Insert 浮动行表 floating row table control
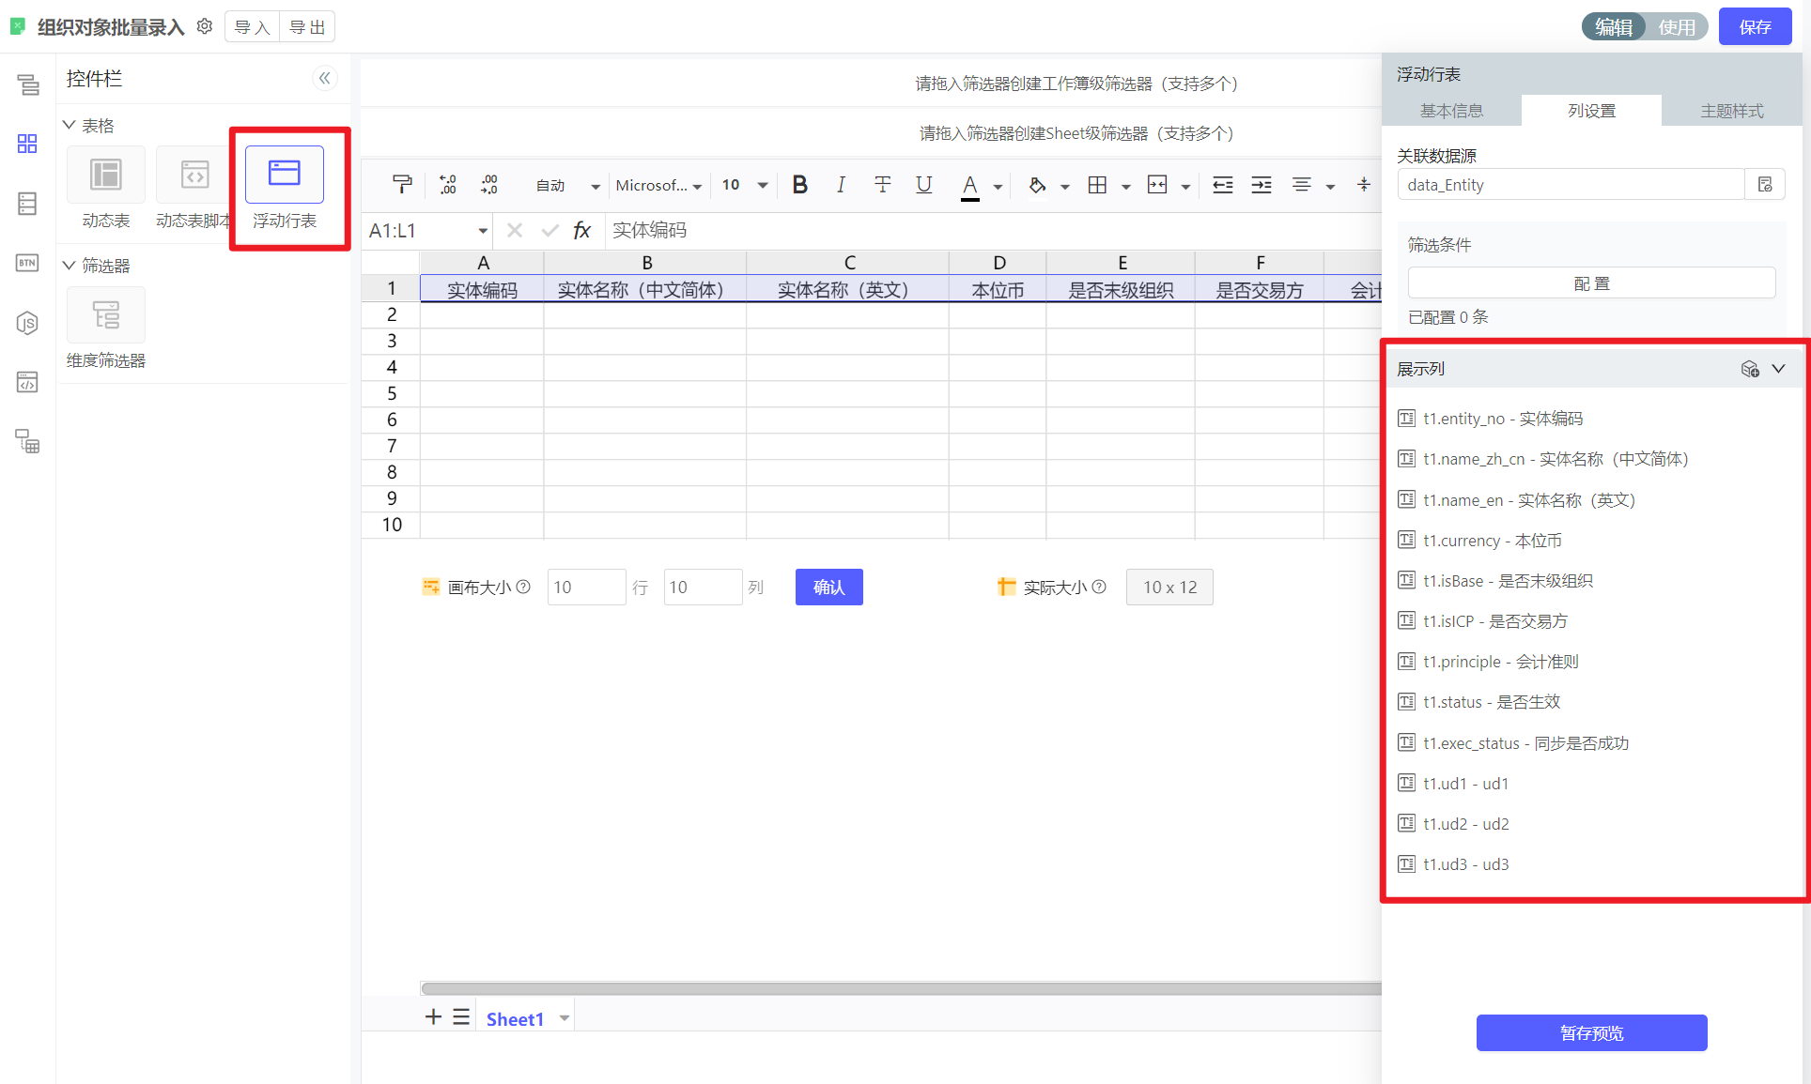Viewport: 1811px width, 1084px height. [x=284, y=176]
